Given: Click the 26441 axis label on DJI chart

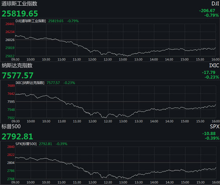Looking at the screenshot, I should pyautogui.click(x=10, y=24).
